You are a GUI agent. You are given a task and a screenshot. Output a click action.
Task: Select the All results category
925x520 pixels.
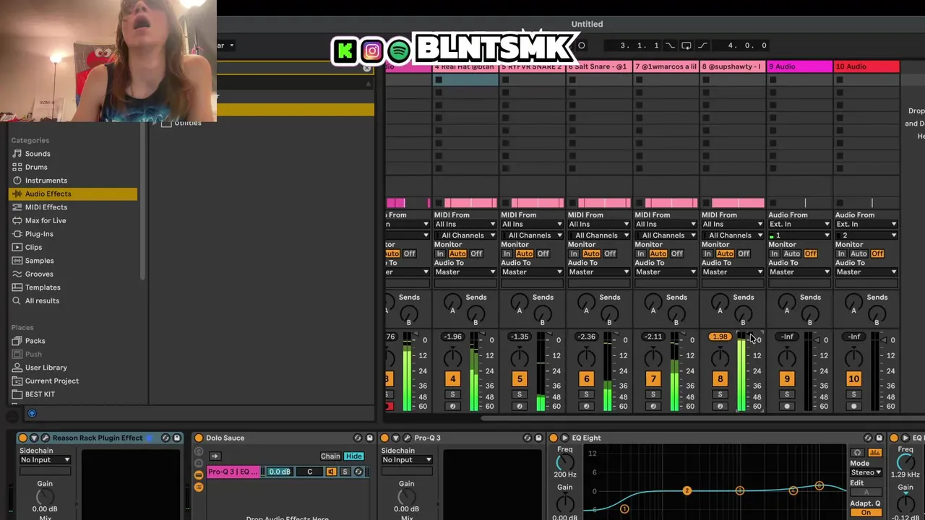tap(42, 300)
